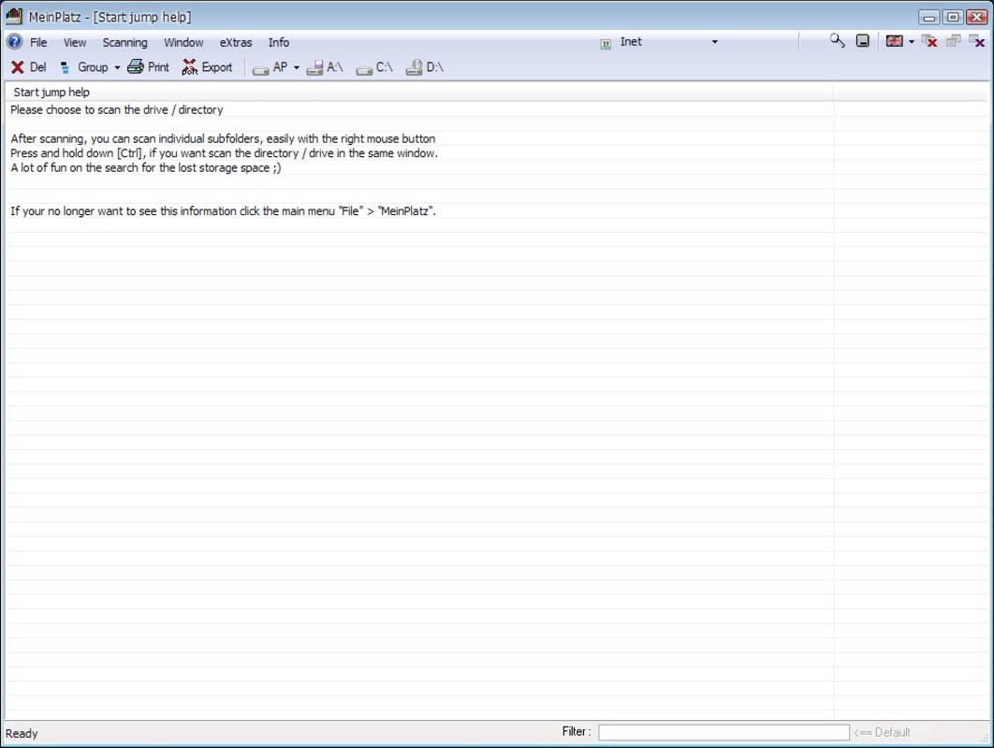Click the MeinPlatz title bar app icon

[14, 16]
